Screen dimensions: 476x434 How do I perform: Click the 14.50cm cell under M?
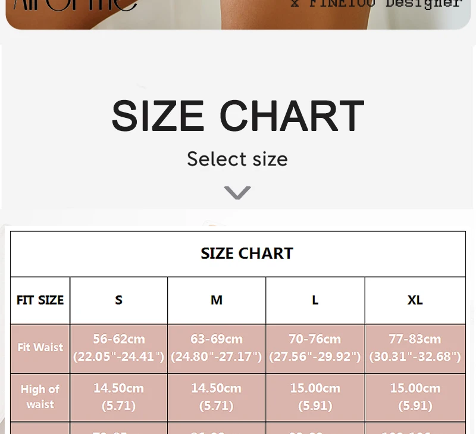click(x=217, y=396)
